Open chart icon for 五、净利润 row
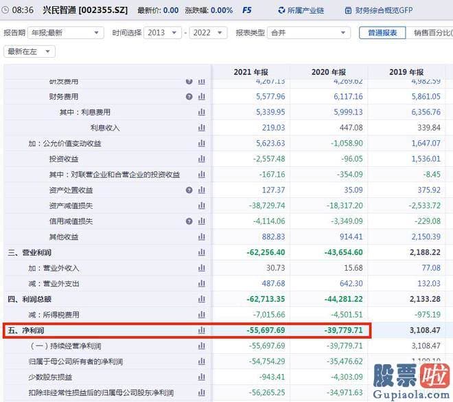This screenshot has width=453, height=402. point(202,331)
